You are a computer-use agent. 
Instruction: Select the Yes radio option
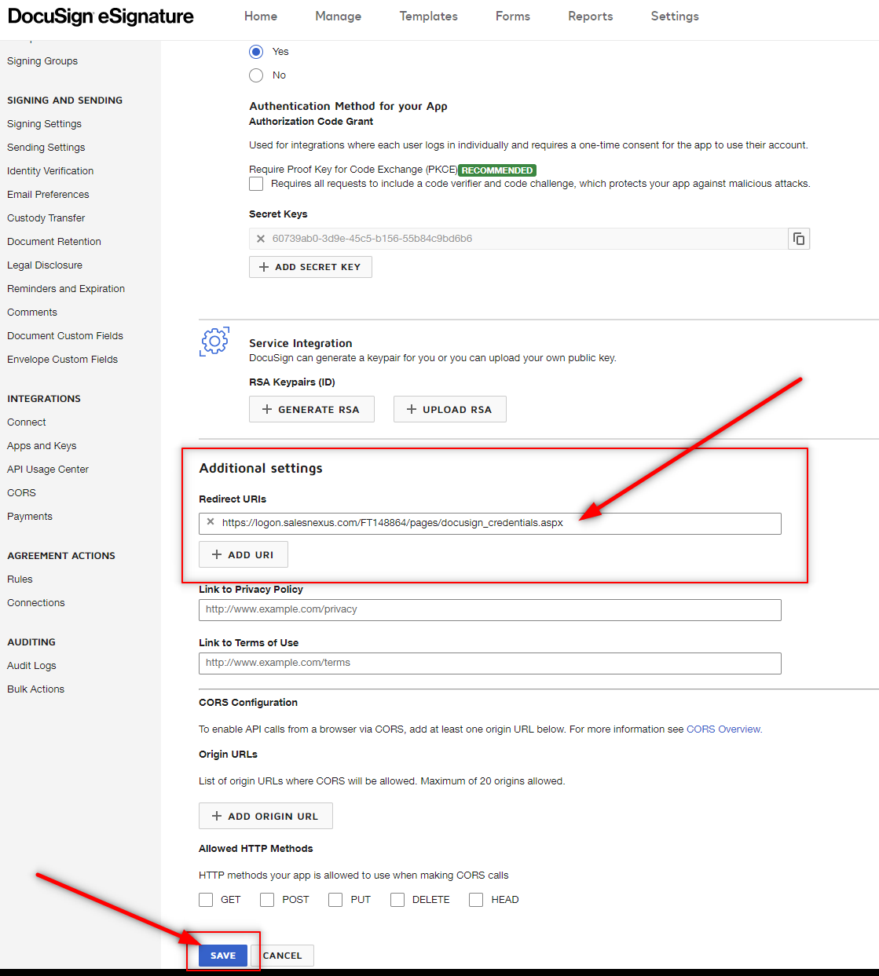(x=256, y=52)
